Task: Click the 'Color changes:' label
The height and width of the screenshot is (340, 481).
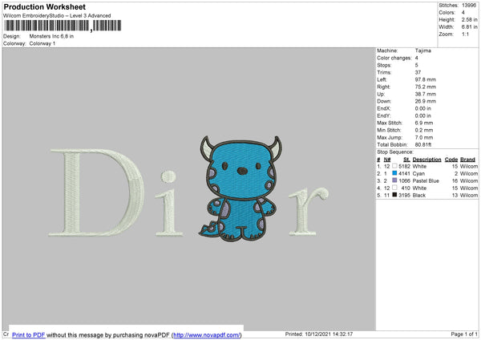Action: [x=394, y=58]
